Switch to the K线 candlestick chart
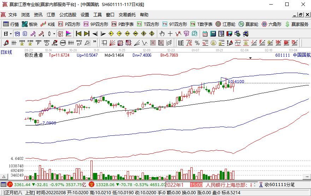 (x=48, y=24)
